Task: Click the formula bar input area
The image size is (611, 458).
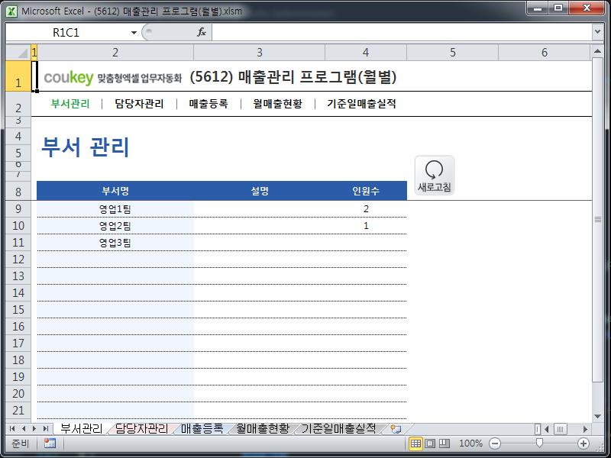Action: (402, 32)
